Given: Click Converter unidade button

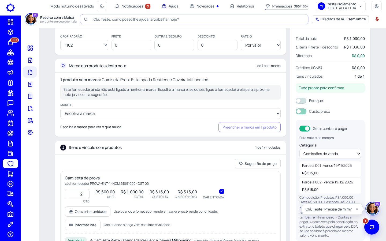Looking at the screenshot, I should 88,212.
